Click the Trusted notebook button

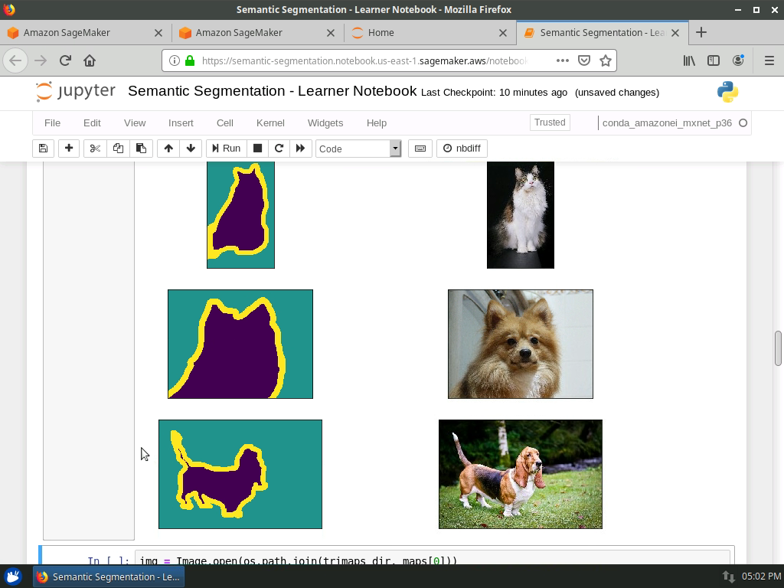[550, 122]
